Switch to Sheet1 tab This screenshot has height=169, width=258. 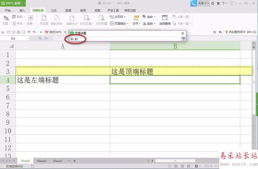25,161
